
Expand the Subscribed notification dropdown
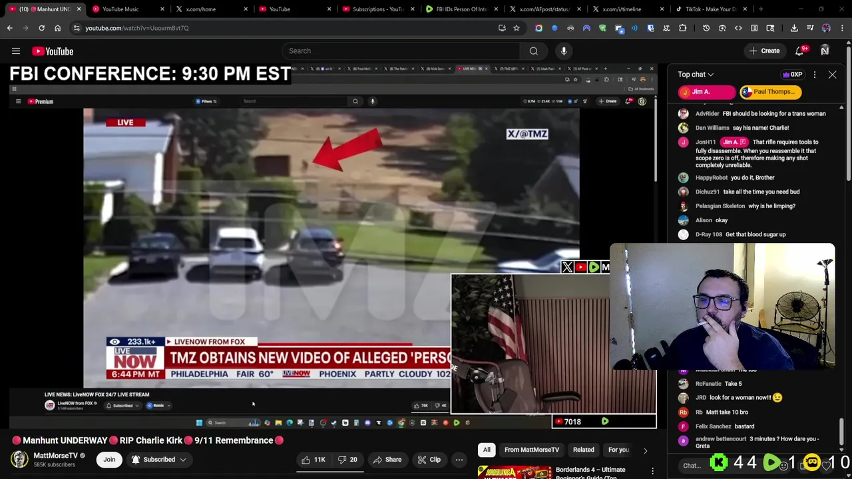pyautogui.click(x=159, y=459)
